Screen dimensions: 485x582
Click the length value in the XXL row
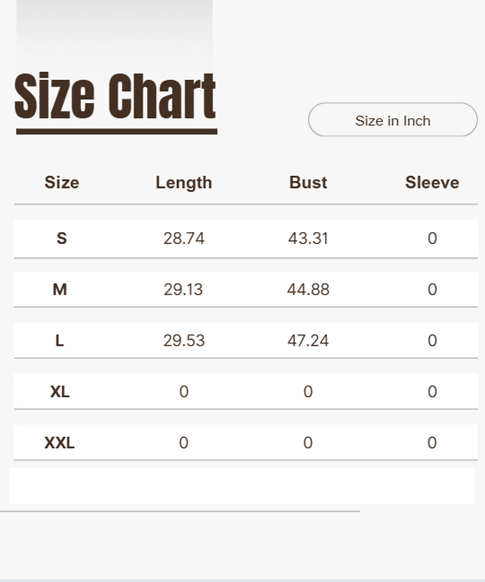(184, 443)
